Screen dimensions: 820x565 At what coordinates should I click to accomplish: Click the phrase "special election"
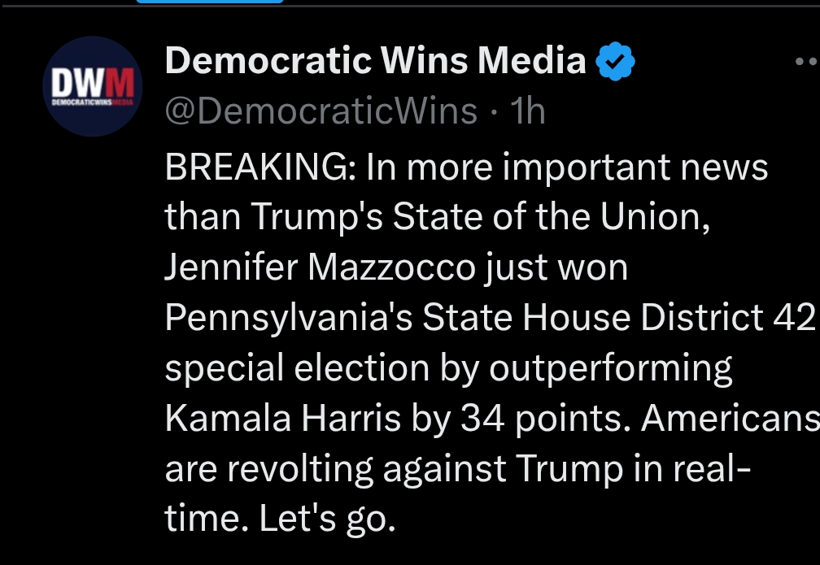pos(297,368)
